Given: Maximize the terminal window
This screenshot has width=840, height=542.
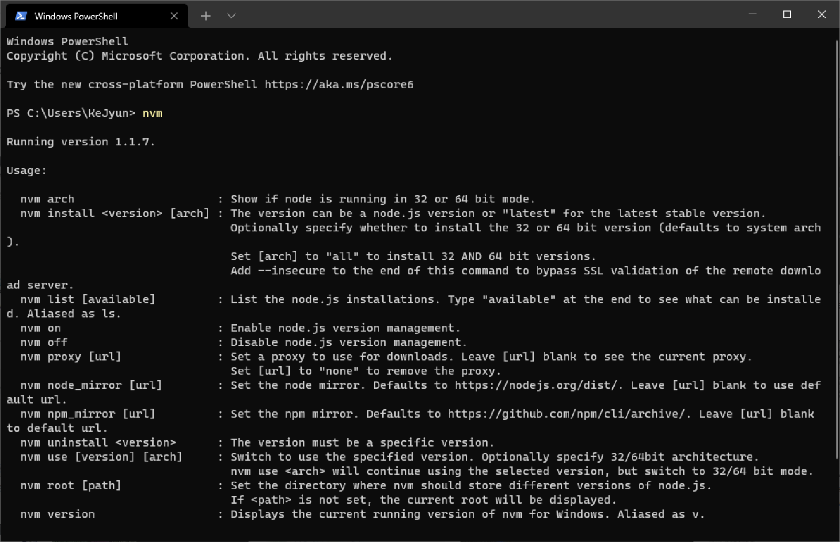Looking at the screenshot, I should (787, 14).
